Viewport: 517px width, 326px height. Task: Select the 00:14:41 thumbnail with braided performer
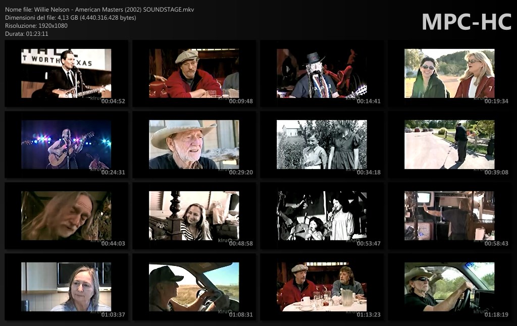click(x=322, y=73)
